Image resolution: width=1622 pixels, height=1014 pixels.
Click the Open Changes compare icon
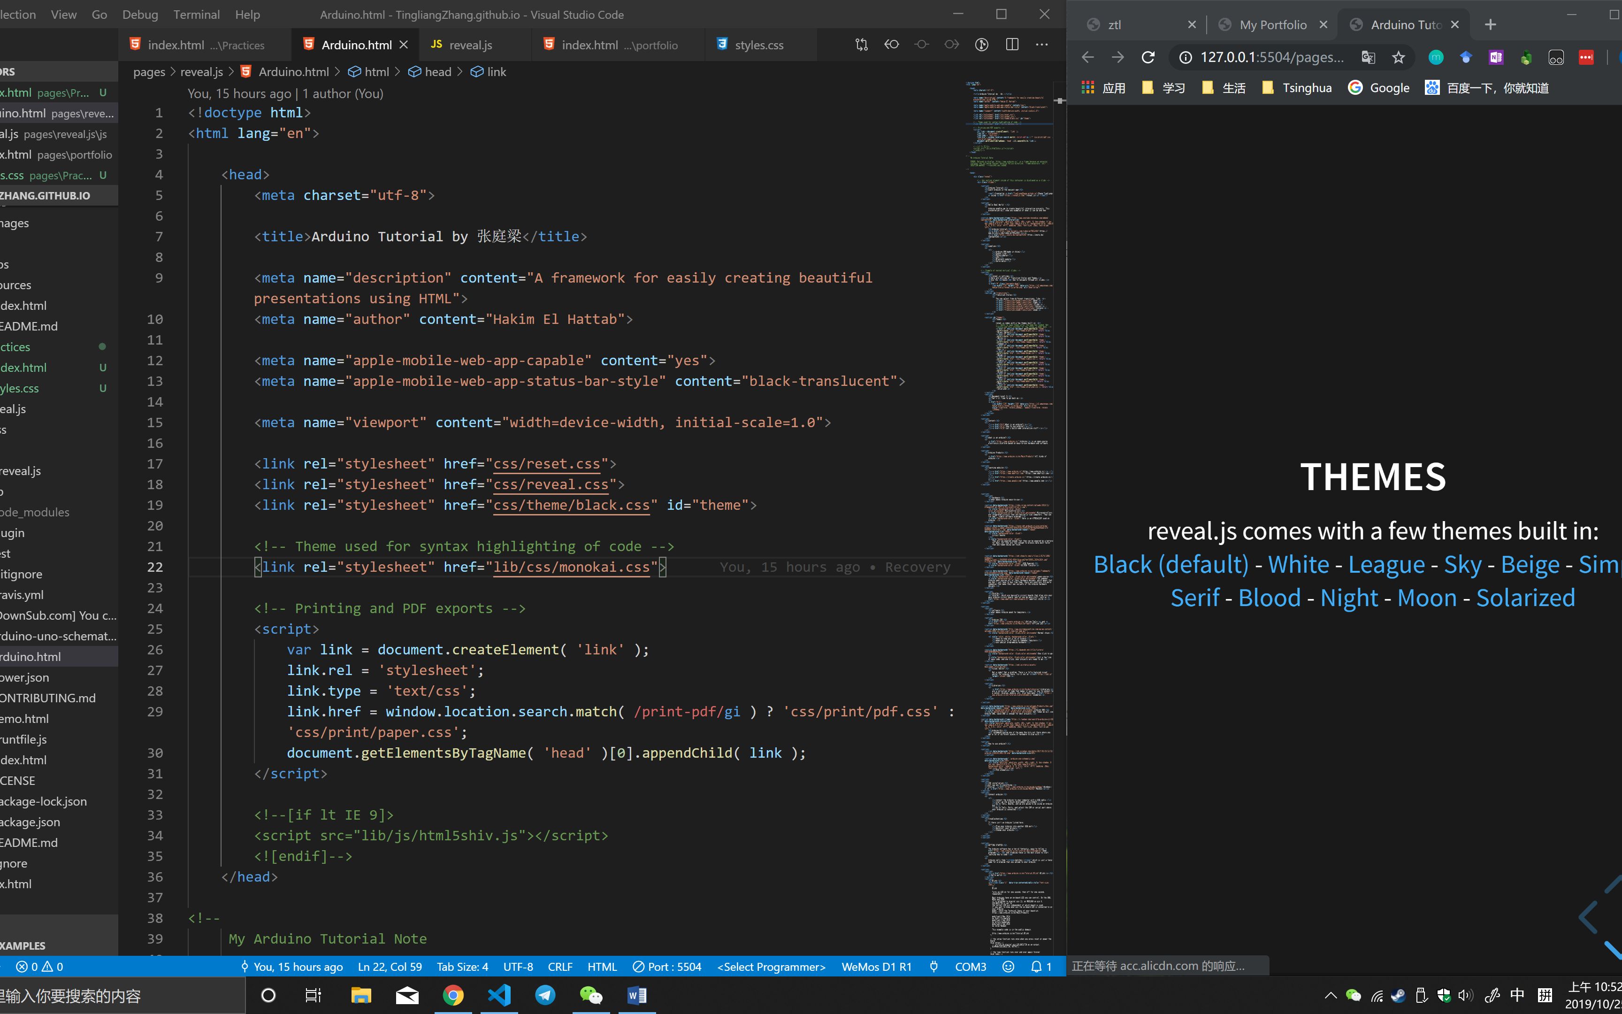861,44
